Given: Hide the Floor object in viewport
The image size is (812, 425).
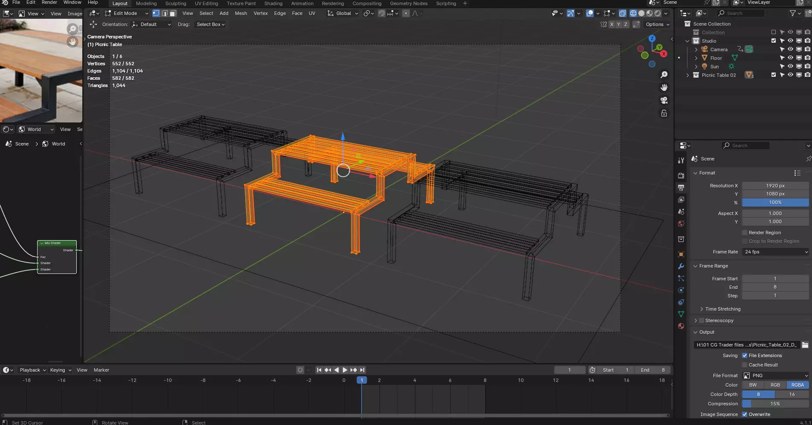Looking at the screenshot, I should tap(790, 58).
